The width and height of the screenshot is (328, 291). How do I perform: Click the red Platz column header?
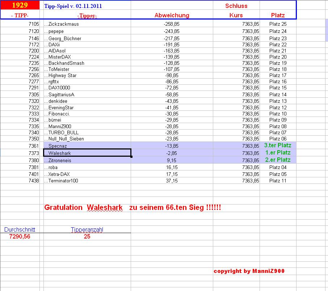pyautogui.click(x=278, y=15)
